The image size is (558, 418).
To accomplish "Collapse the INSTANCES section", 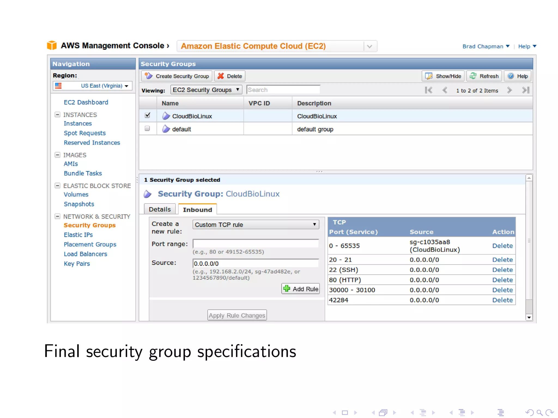I will click(57, 115).
